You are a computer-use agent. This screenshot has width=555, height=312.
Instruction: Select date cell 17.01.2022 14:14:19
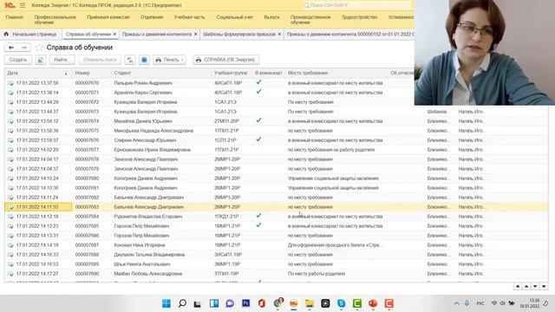pos(37,245)
